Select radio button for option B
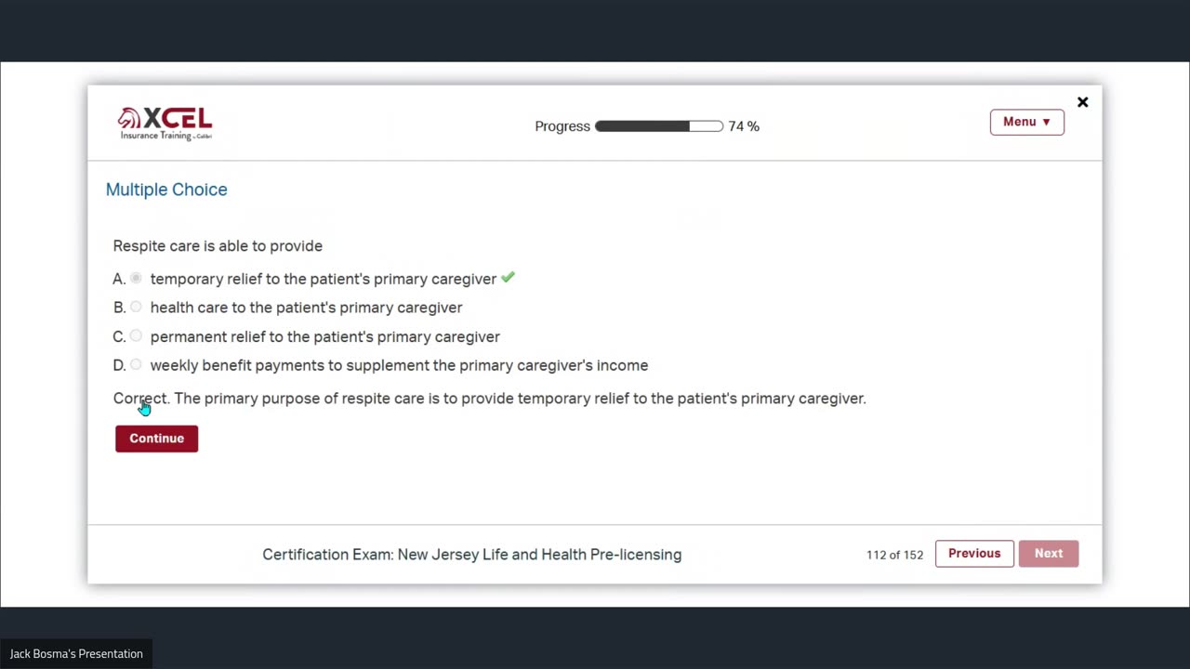Screen dimensions: 1190x669 click(137, 307)
